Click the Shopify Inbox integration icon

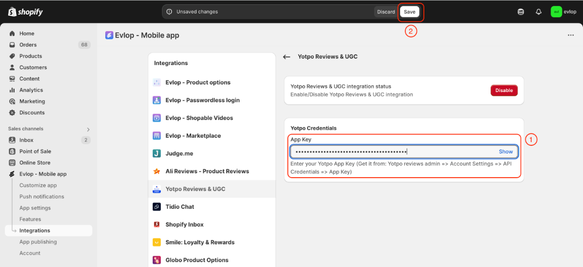(x=157, y=224)
